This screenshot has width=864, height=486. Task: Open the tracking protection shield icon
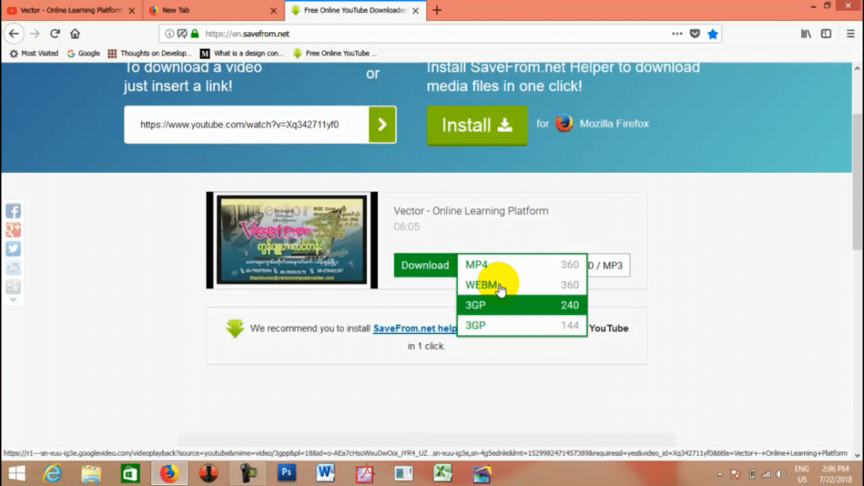click(x=182, y=34)
